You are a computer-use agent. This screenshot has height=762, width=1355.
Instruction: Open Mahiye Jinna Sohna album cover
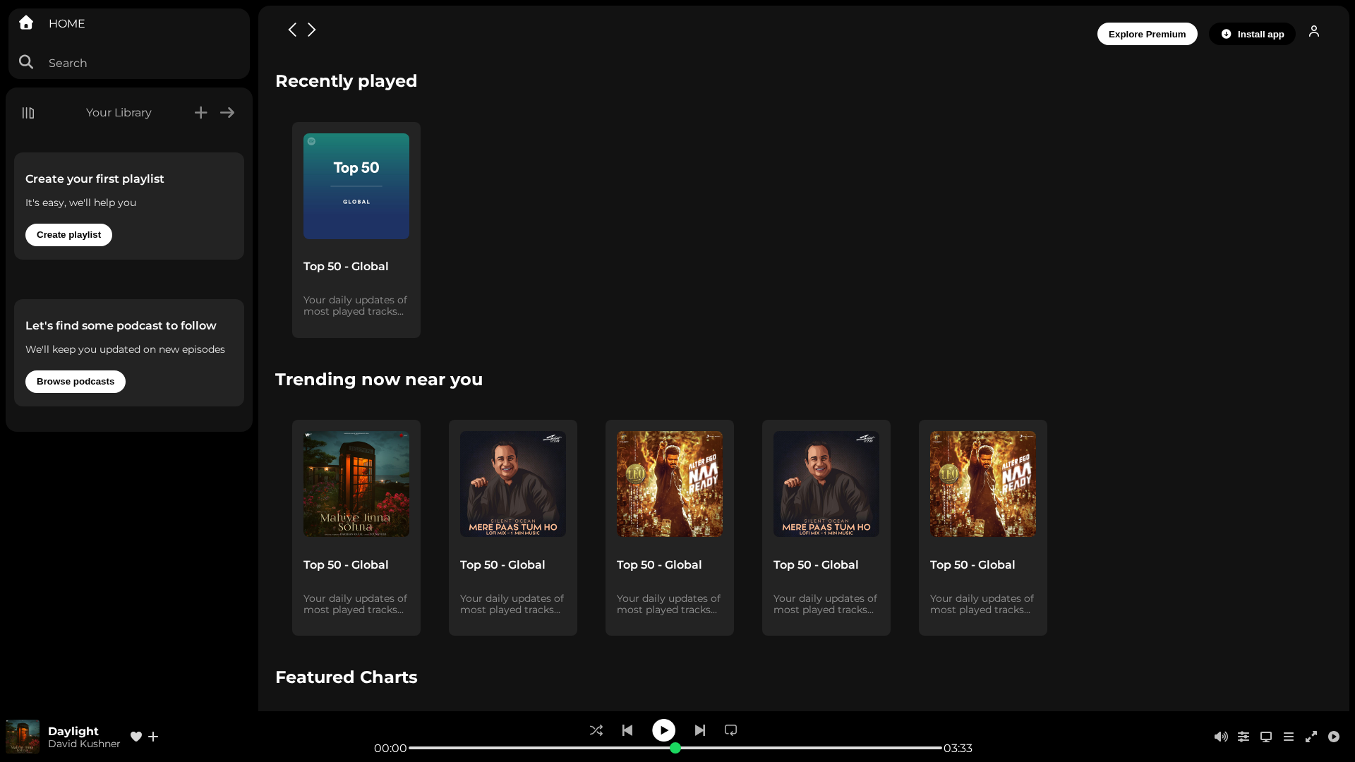(356, 484)
